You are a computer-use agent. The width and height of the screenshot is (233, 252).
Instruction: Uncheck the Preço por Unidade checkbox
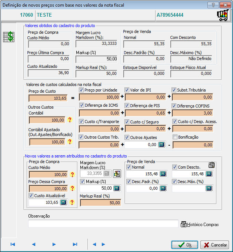[81, 90]
